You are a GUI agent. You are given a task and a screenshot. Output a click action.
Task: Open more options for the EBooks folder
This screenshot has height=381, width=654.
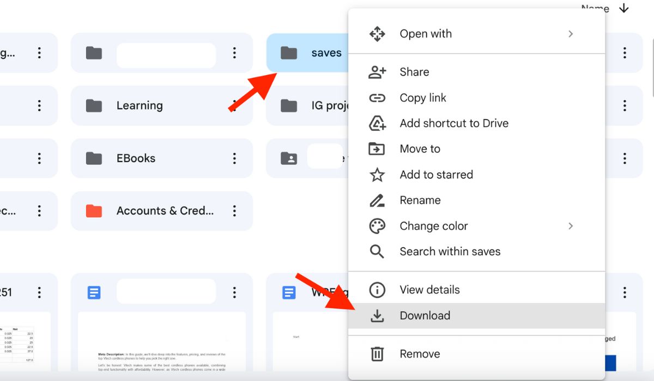point(234,158)
